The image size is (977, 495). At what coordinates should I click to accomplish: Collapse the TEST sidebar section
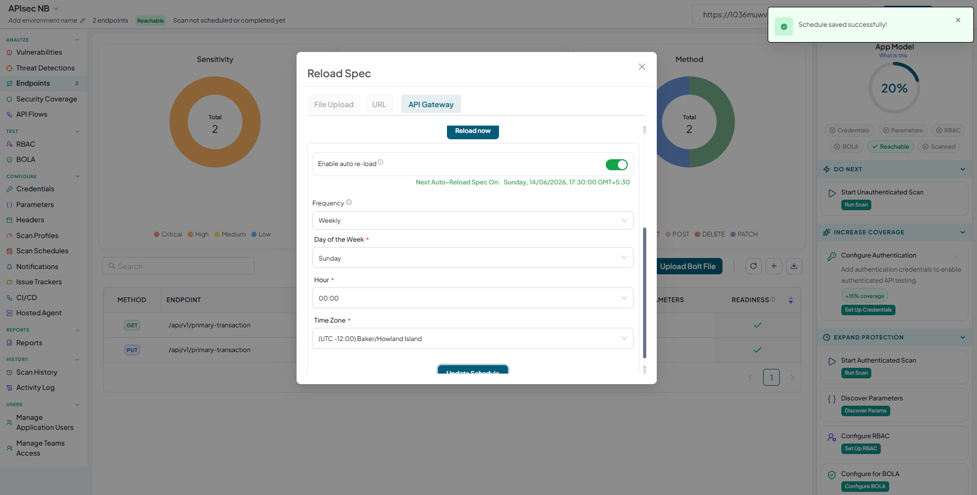coord(77,131)
